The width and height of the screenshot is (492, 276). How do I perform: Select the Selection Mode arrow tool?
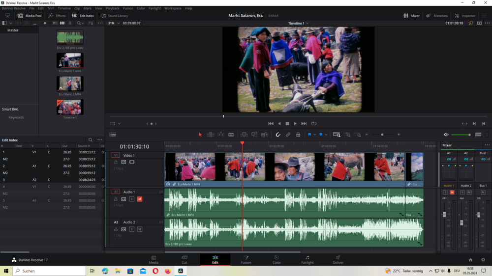point(200,135)
